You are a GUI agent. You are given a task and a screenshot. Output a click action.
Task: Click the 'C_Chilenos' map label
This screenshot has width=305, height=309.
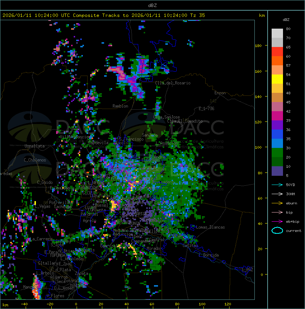pyautogui.click(x=35, y=160)
